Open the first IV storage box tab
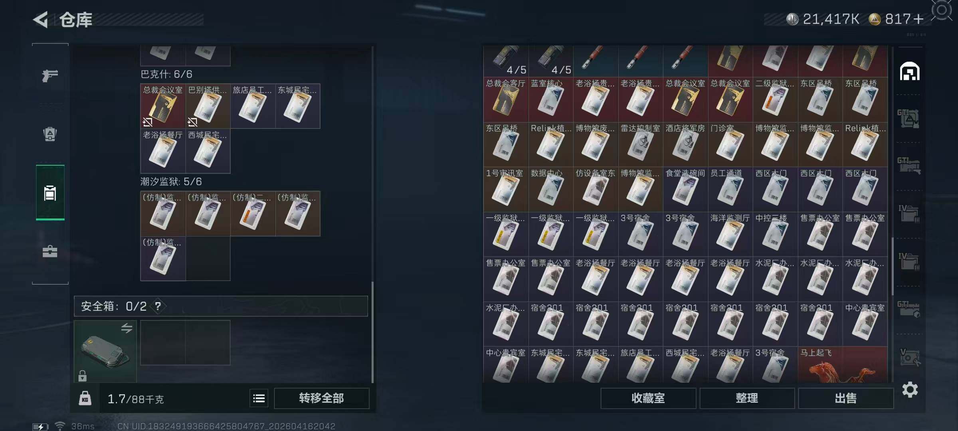This screenshot has width=958, height=431. [909, 214]
